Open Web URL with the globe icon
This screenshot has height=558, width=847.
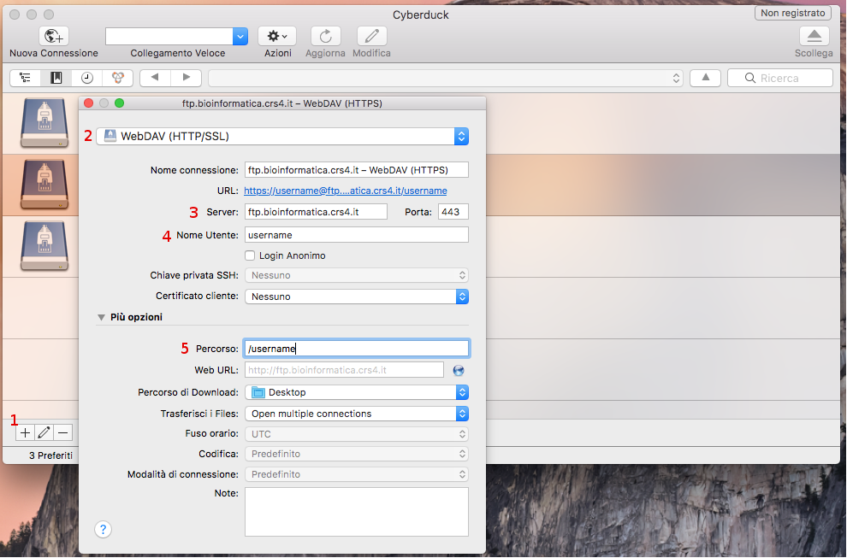pos(459,370)
